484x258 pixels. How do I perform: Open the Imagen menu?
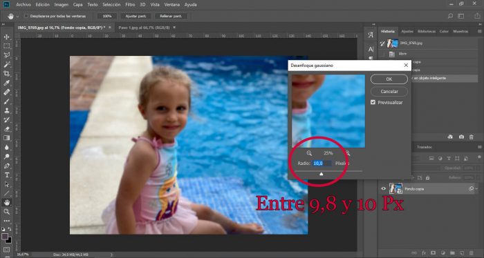[61, 5]
